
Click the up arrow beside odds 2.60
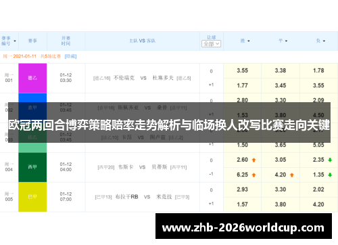254,160
